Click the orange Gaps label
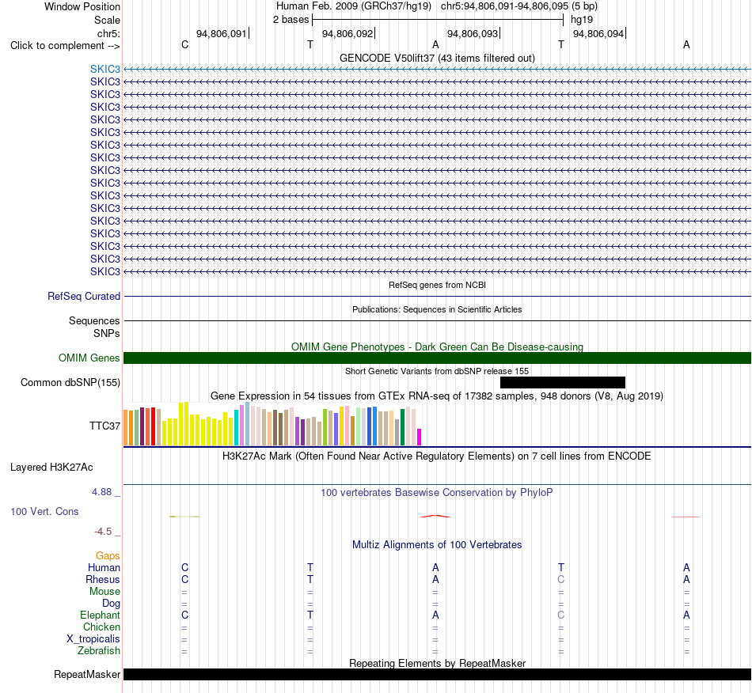The width and height of the screenshot is (752, 693). coord(108,555)
